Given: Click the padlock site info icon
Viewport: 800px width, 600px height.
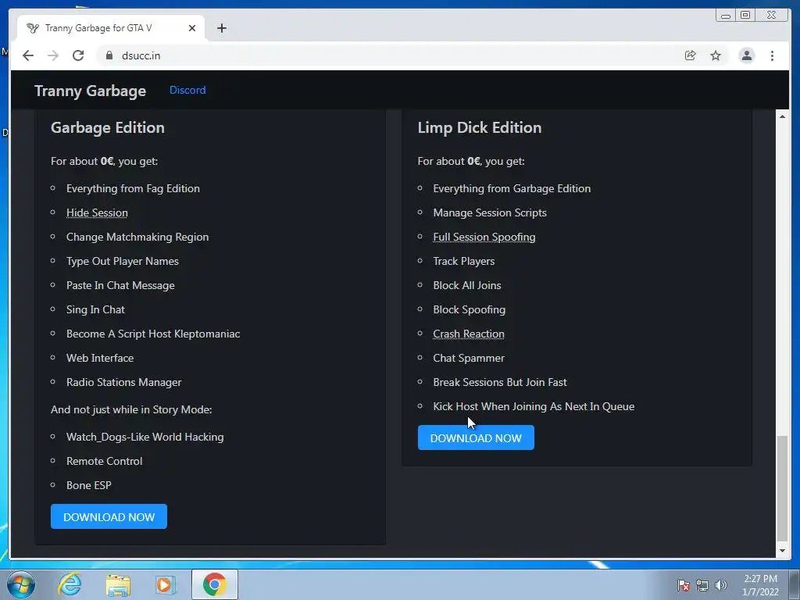Looking at the screenshot, I should pyautogui.click(x=109, y=55).
